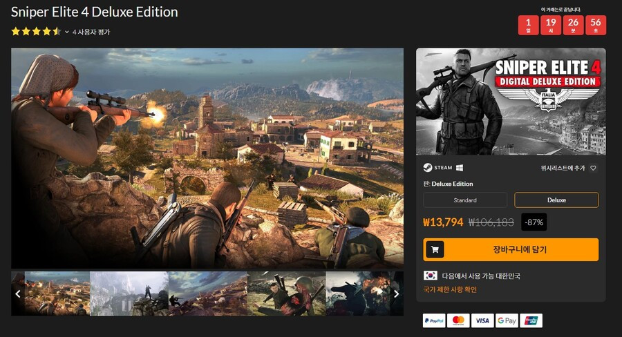Click the Steam platform icon

pos(427,168)
